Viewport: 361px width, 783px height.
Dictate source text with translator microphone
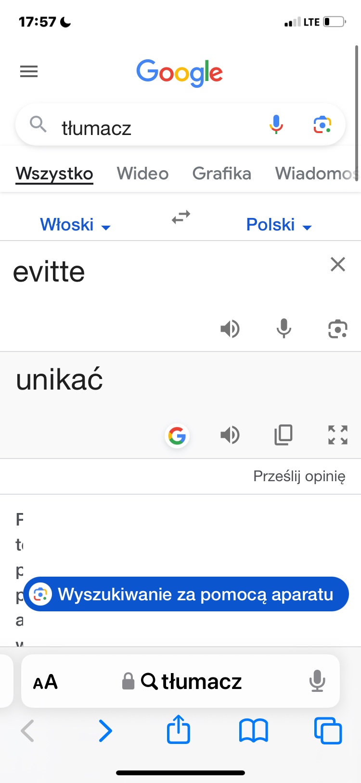point(284,329)
